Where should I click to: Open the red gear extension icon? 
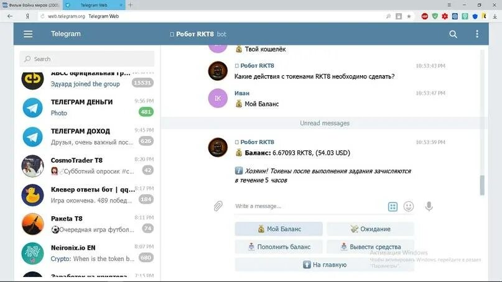tap(445, 16)
